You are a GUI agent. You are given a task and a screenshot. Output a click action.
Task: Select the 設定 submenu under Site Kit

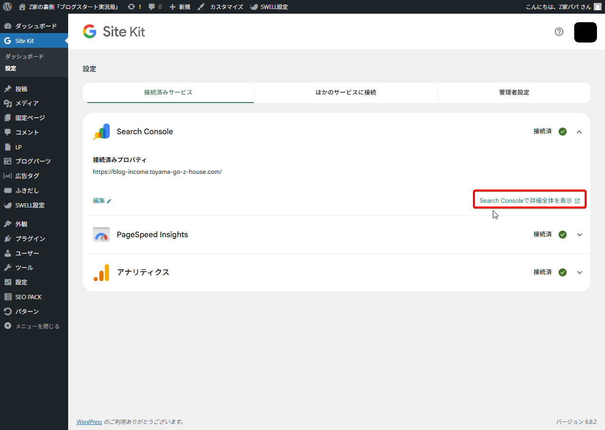click(x=11, y=69)
